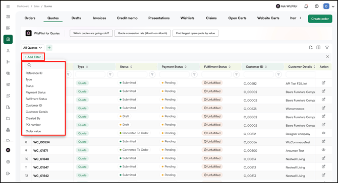Open the dashboard sidebar icon
Viewport: 338px width, 183px height.
[x=8, y=17]
